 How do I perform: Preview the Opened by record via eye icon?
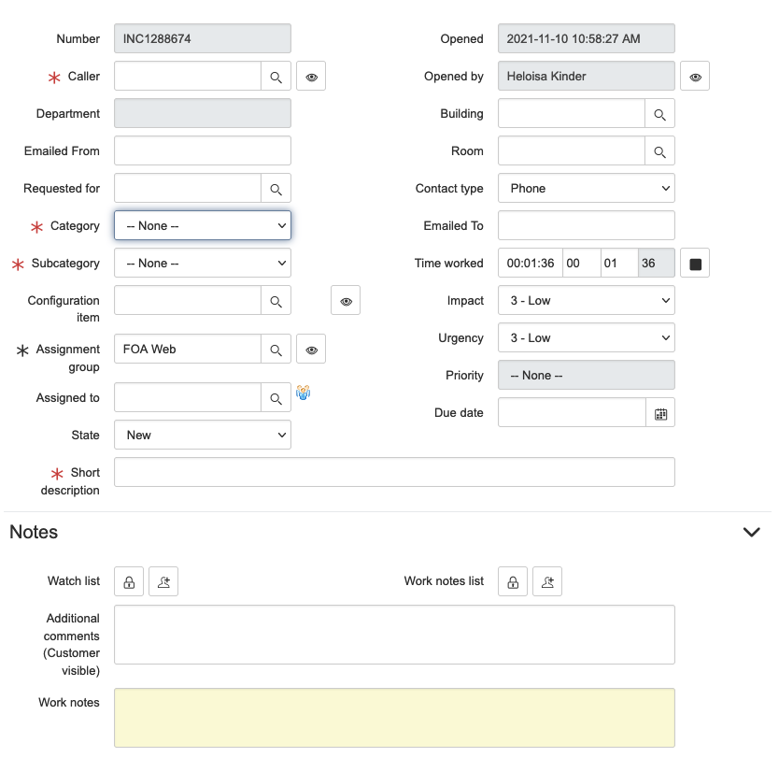pos(695,77)
